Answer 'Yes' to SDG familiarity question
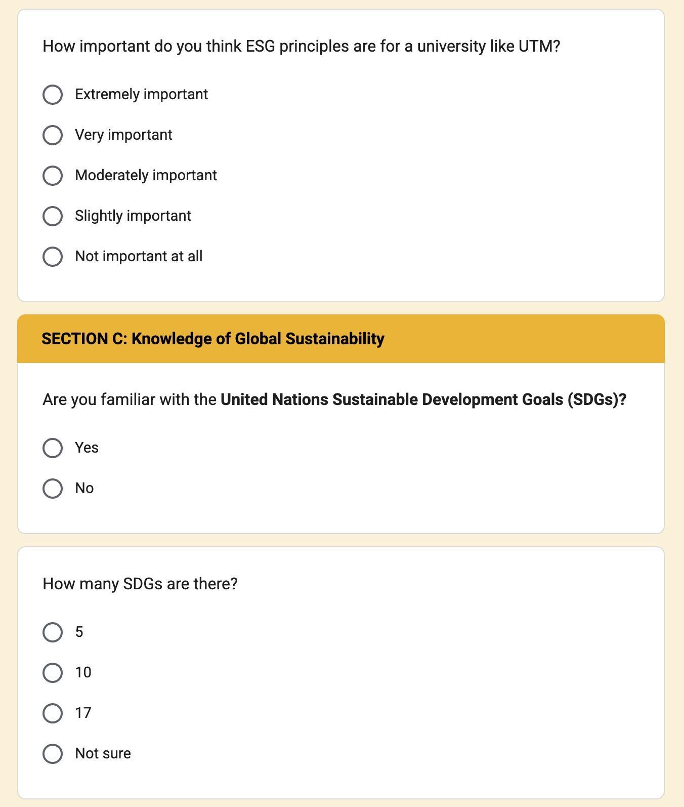The height and width of the screenshot is (807, 684). coord(53,448)
